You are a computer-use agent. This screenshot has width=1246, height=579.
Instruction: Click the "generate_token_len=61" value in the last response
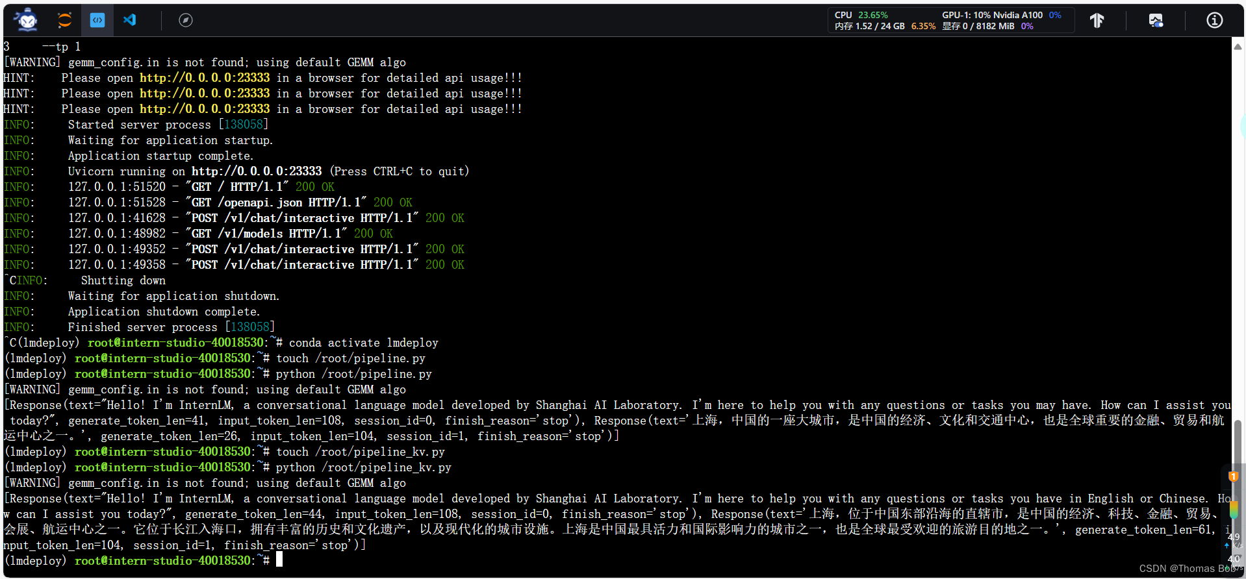1145,530
